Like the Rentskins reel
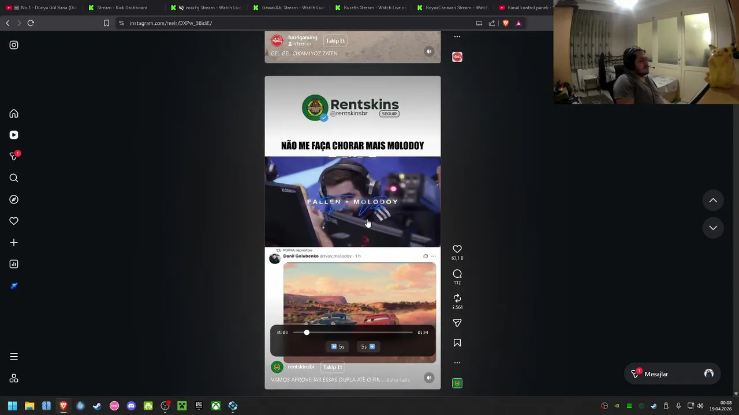This screenshot has width=739, height=415. tap(457, 249)
